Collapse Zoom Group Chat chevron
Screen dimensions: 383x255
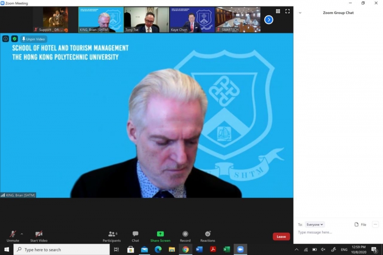300,13
